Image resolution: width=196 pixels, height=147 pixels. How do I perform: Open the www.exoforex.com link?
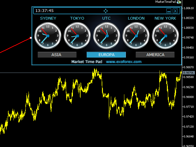point(124,62)
